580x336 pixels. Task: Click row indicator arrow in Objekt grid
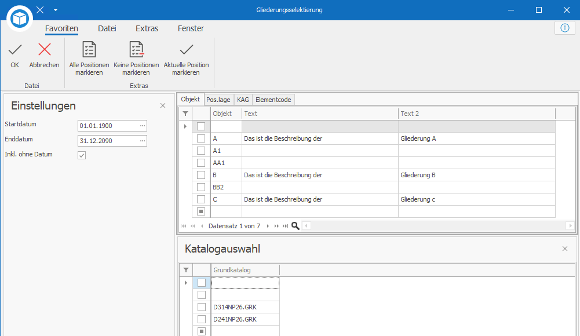[185, 126]
